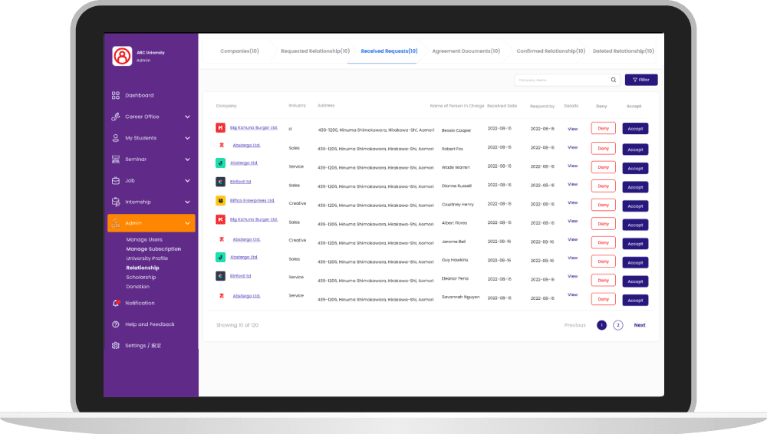This screenshot has height=434, width=767.
Task: Open Relationship submenu item
Action: click(x=143, y=268)
